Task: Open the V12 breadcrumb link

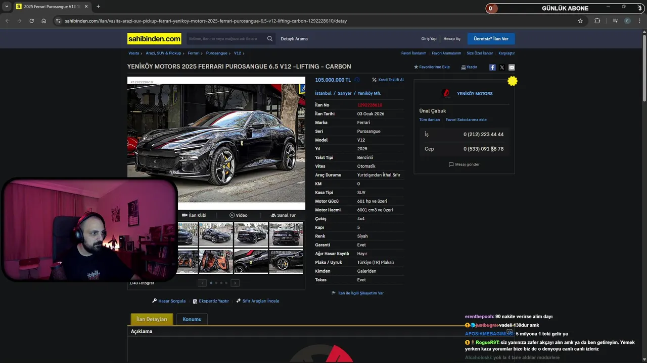Action: 238,53
